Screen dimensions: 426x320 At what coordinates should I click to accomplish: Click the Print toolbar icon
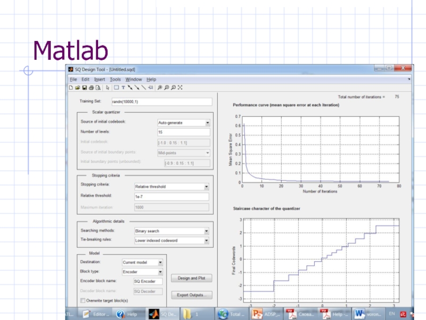(x=91, y=87)
